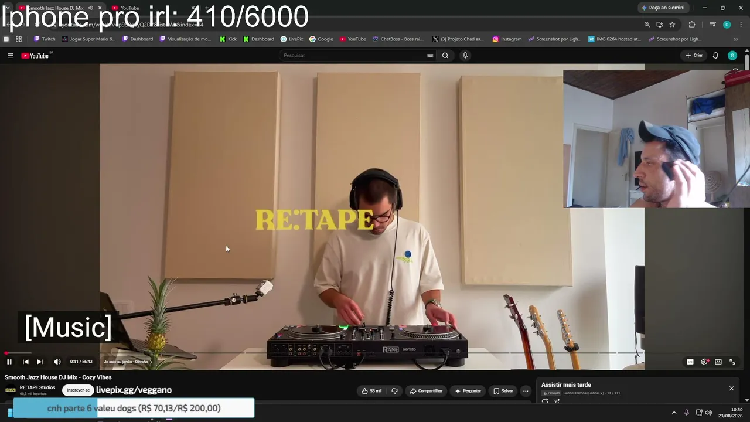The height and width of the screenshot is (422, 750).
Task: Open the search tabs dropdown arrow
Action: [x=7, y=8]
